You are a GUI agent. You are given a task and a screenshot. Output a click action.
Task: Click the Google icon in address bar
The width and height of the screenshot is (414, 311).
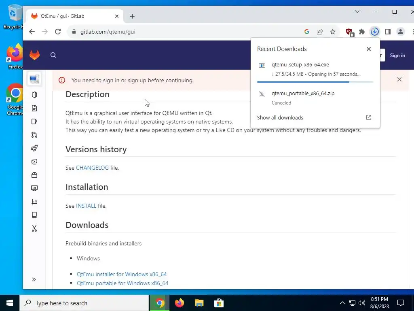(307, 32)
